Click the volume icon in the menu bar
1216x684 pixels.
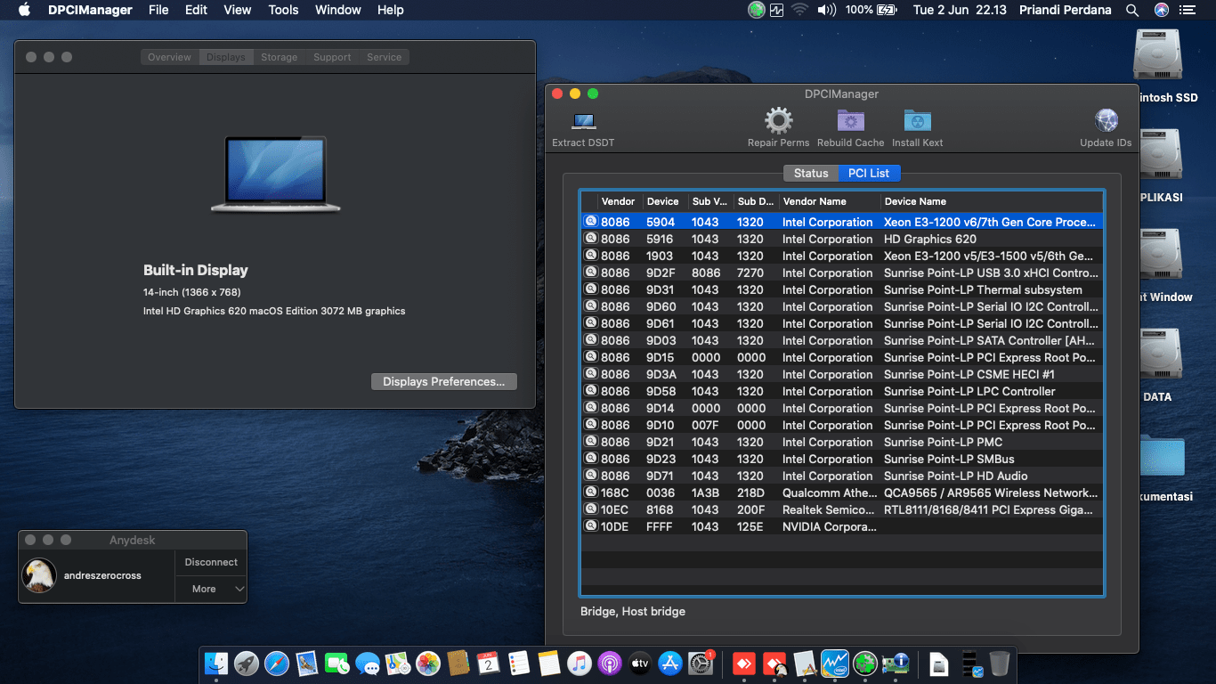tap(827, 10)
